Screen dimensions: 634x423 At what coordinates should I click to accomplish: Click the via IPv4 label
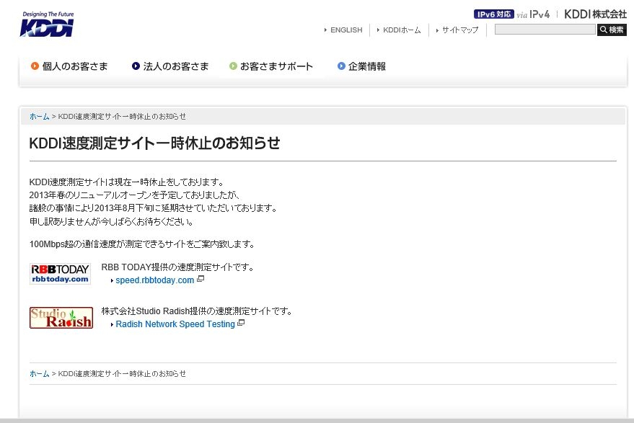point(533,14)
